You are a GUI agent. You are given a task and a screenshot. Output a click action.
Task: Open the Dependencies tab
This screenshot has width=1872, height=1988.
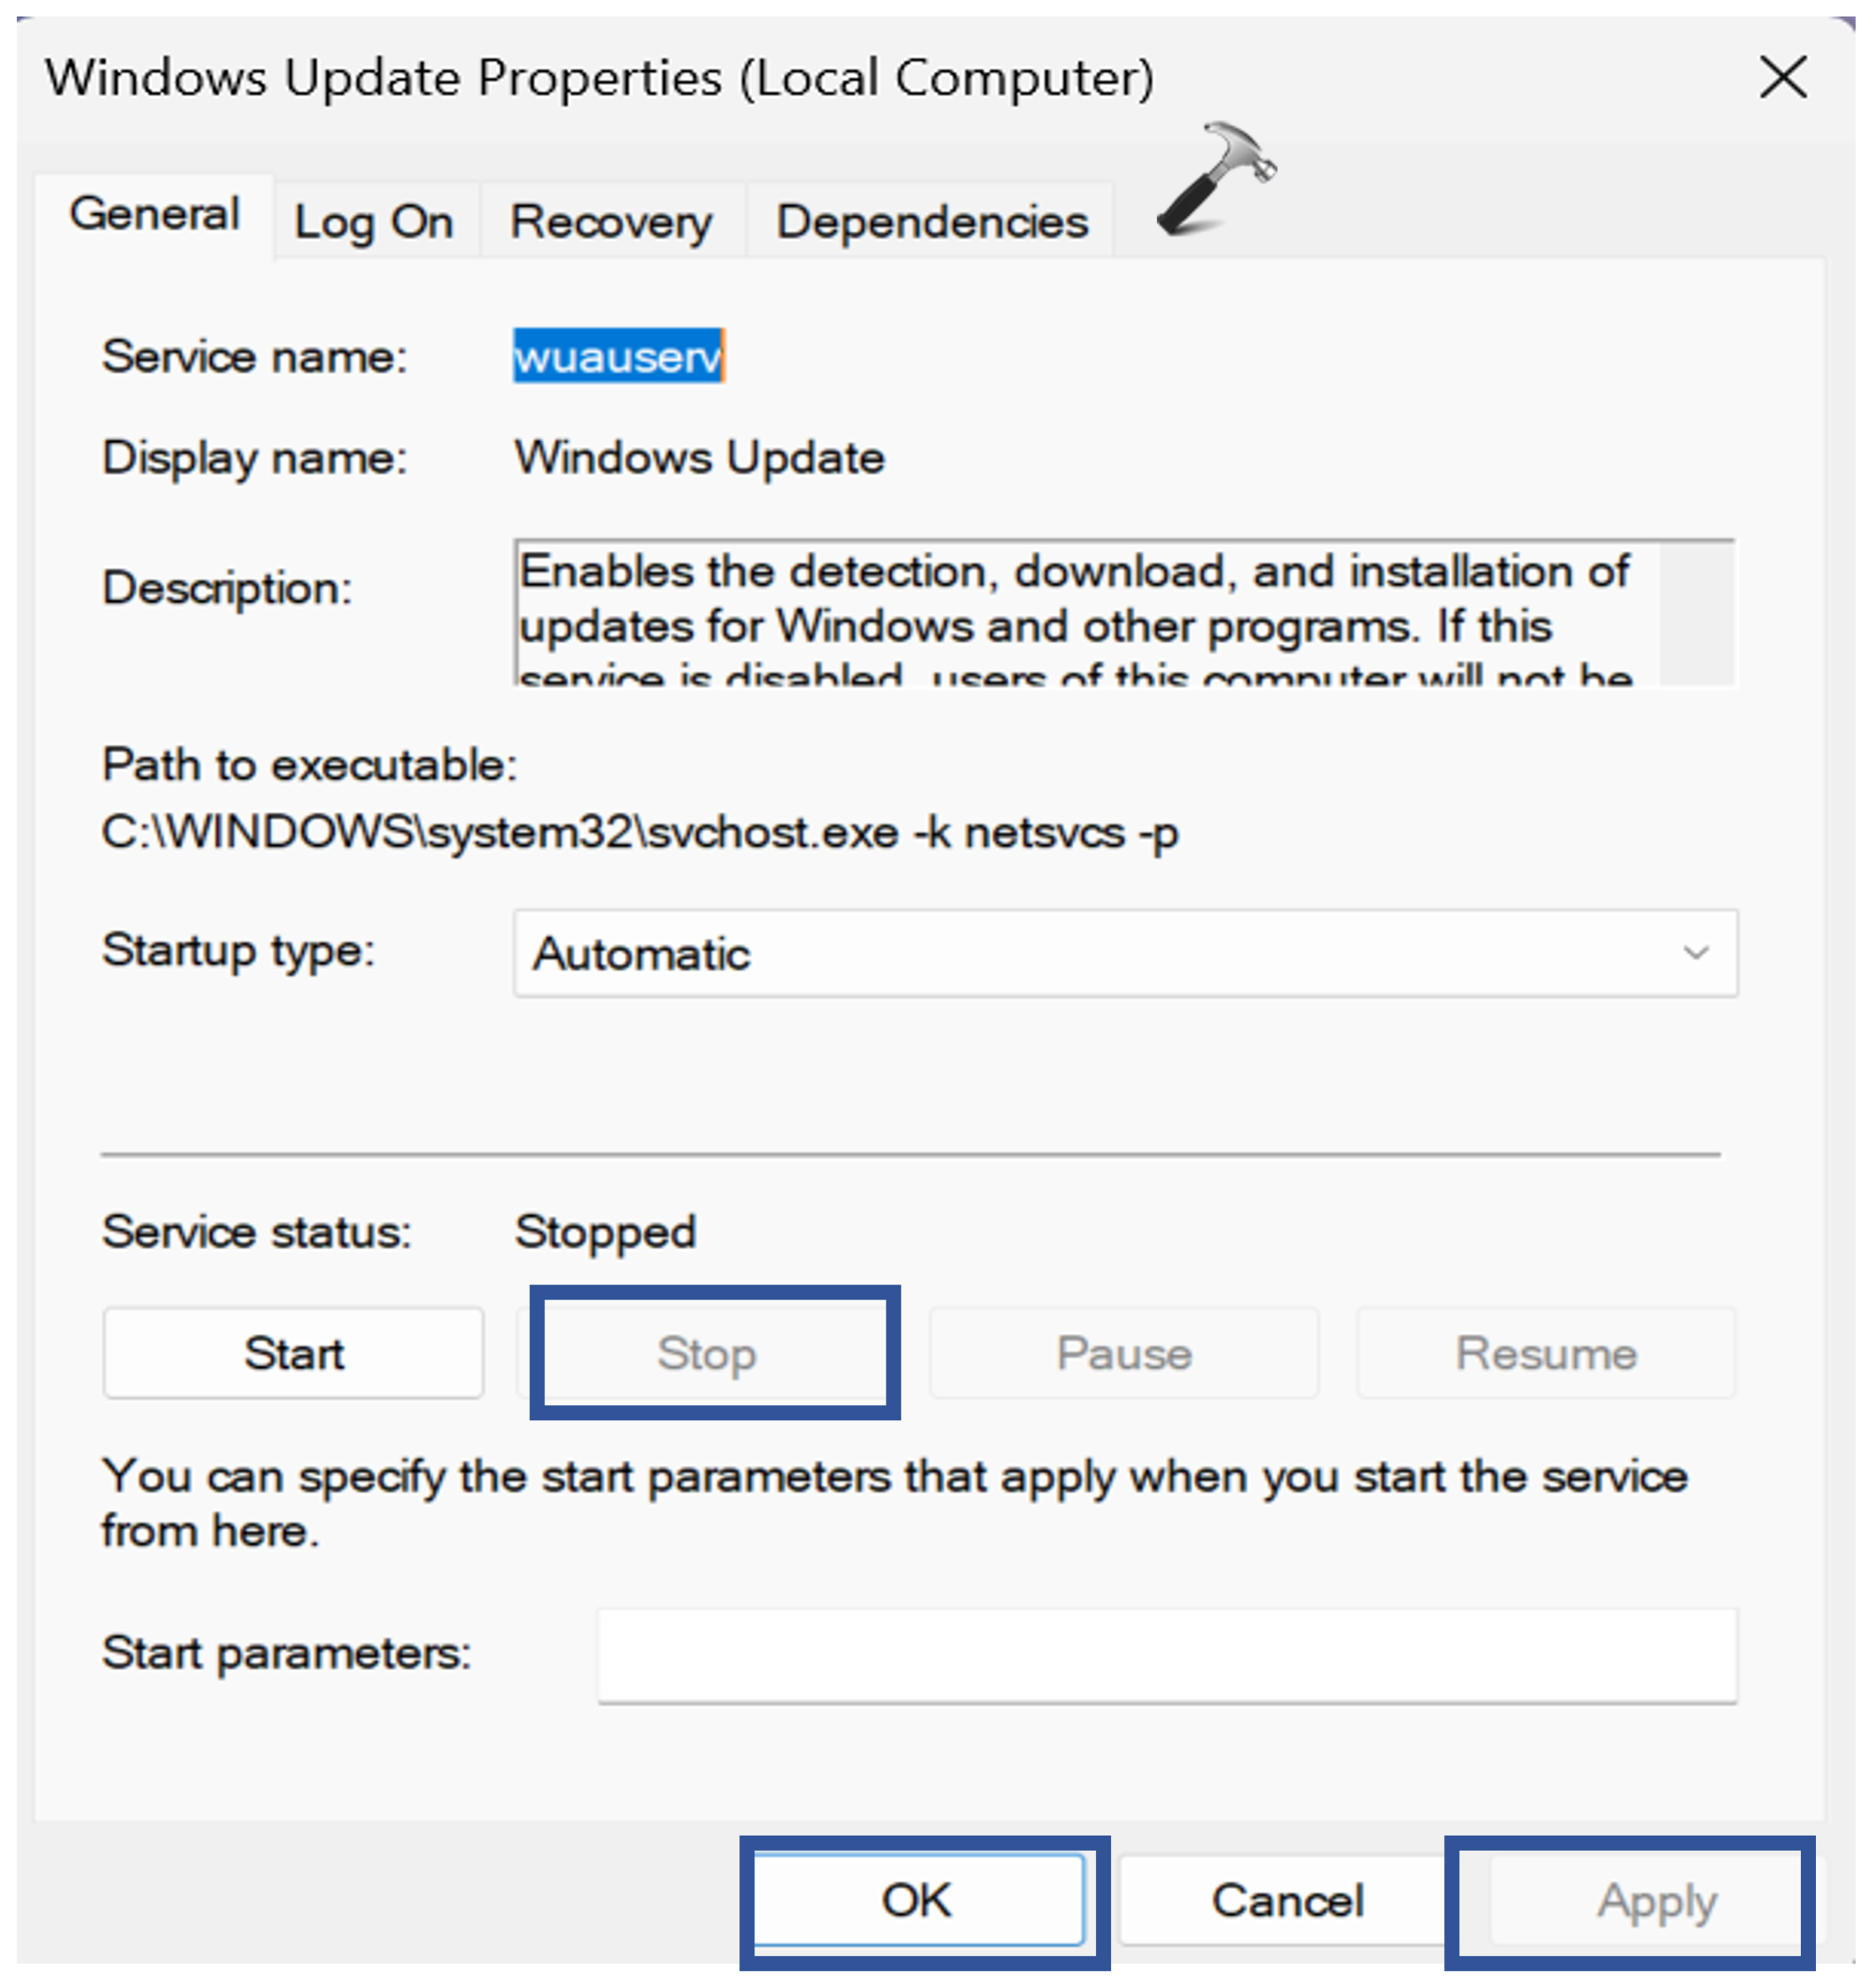coord(931,222)
